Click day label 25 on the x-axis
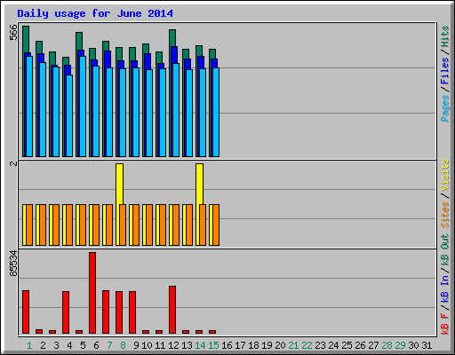Screen dimensions: 455x355 click(347, 345)
